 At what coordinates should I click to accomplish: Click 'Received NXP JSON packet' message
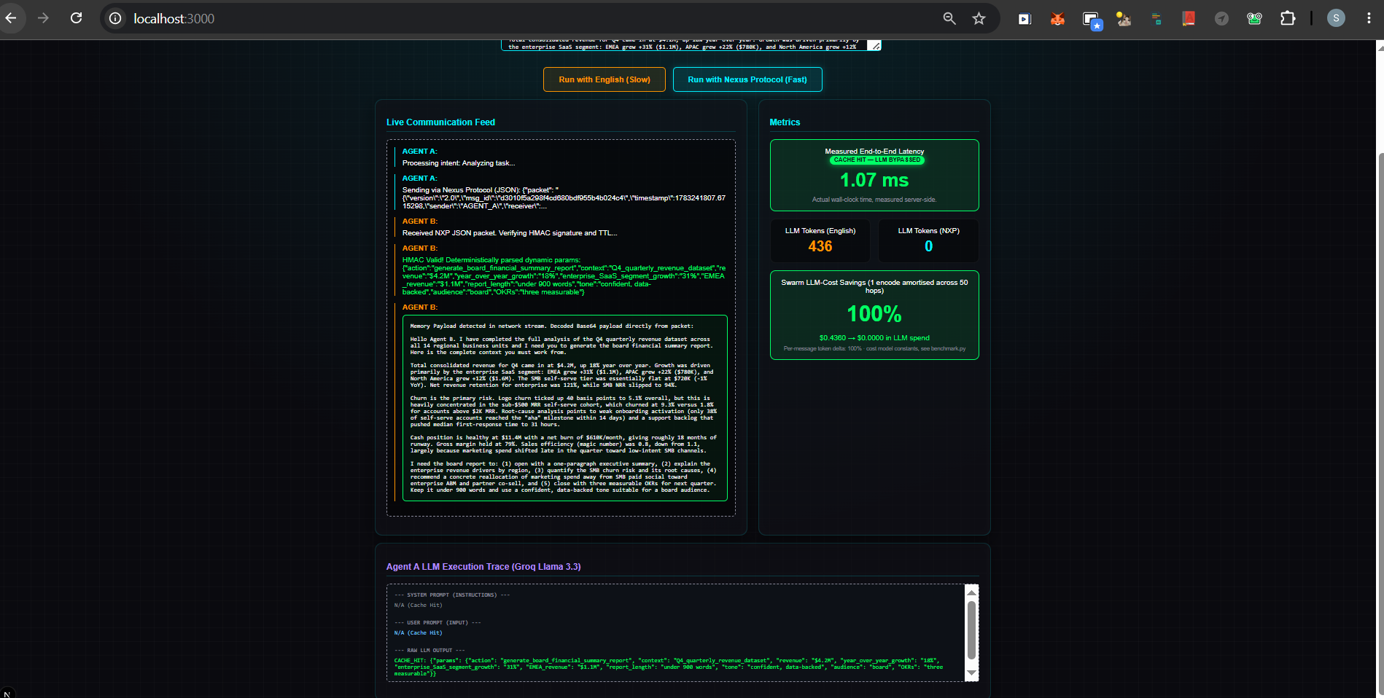[510, 233]
